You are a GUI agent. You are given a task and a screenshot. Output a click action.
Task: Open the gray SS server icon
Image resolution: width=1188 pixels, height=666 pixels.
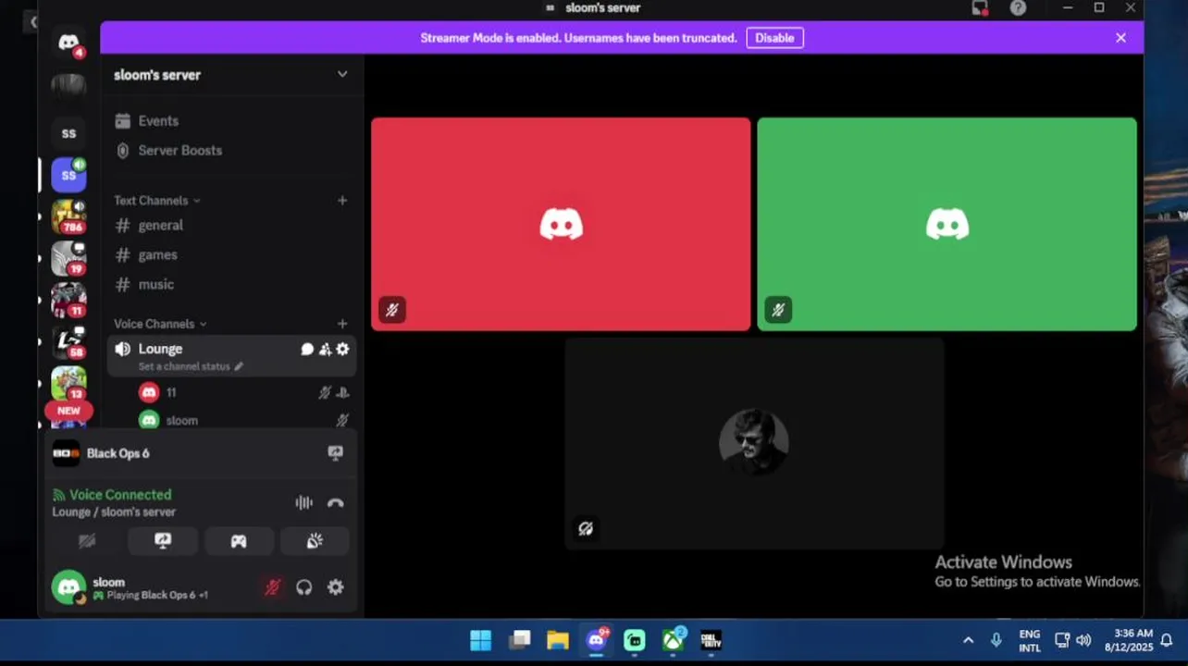click(68, 133)
